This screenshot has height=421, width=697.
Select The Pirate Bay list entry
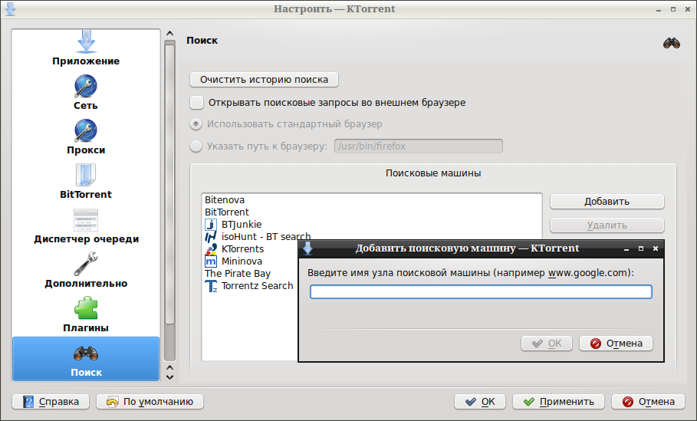click(x=238, y=274)
